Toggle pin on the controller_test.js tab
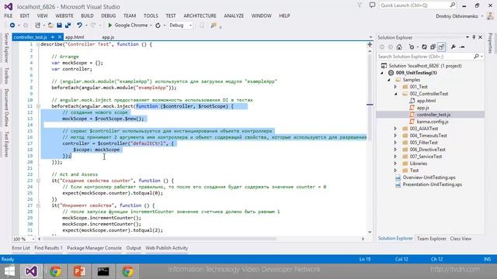Screen dimensions: 497x279 (x=53, y=37)
